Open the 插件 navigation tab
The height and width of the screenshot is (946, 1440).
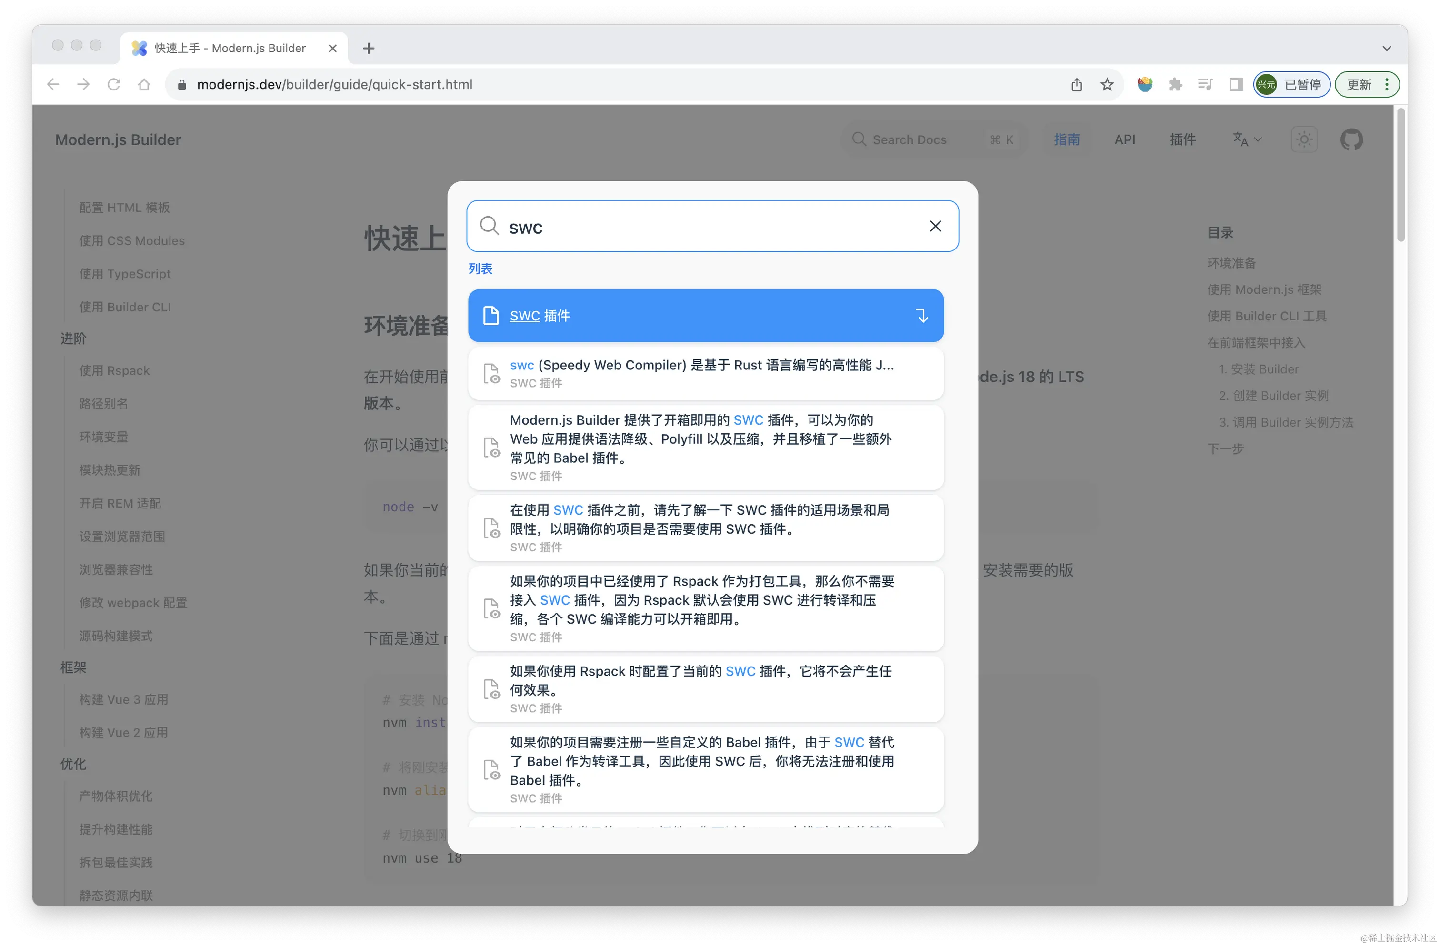pos(1182,139)
